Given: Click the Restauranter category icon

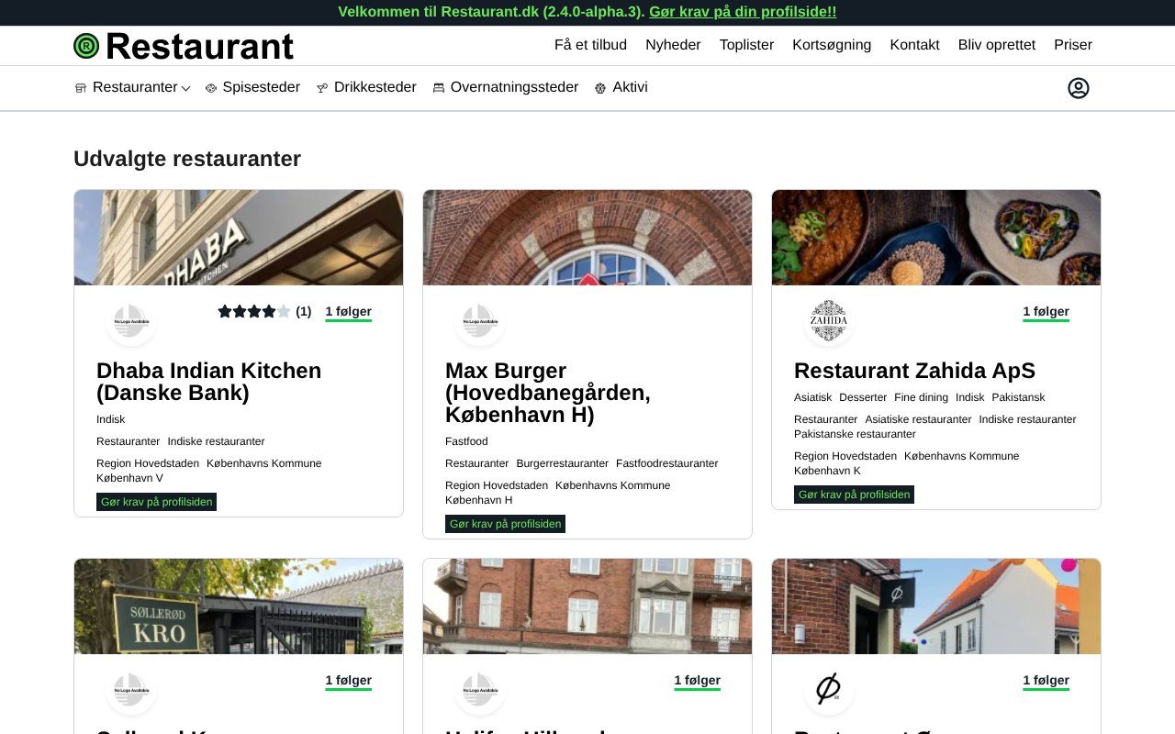Looking at the screenshot, I should click(81, 88).
